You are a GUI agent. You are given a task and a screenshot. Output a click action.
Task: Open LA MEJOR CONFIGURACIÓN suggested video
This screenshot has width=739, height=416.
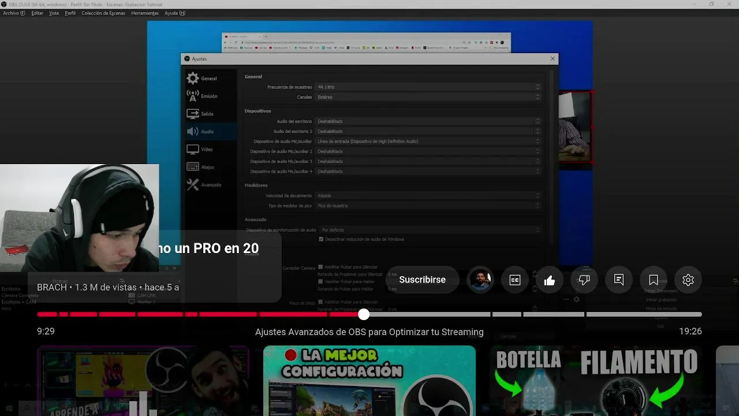(369, 381)
